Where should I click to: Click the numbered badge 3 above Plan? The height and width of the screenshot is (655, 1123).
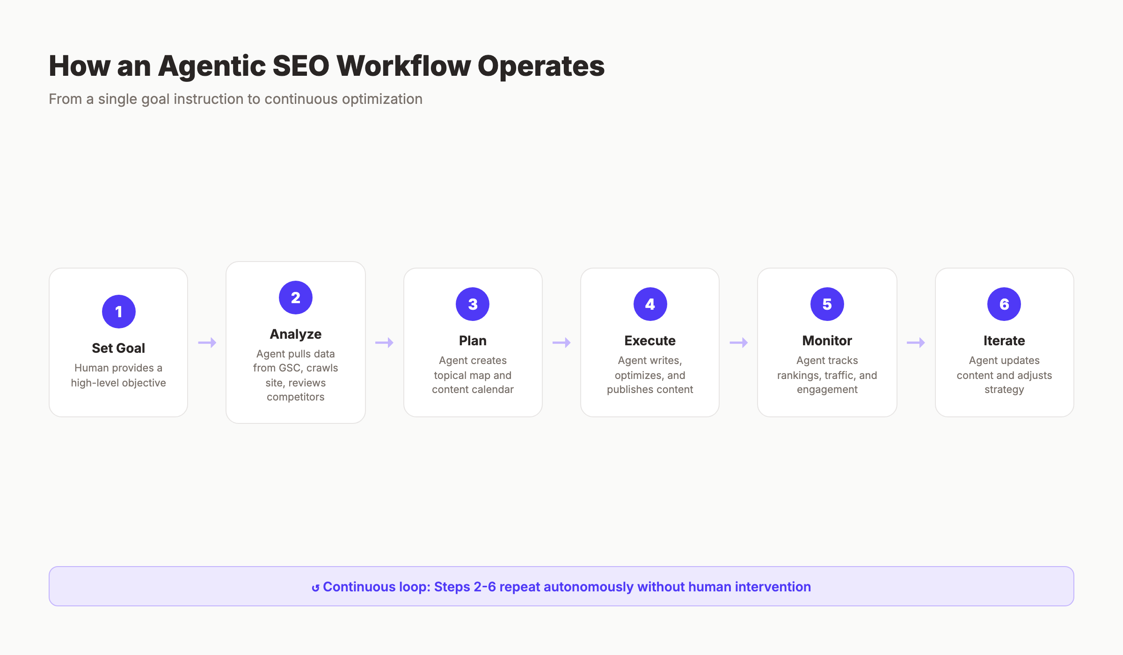[x=473, y=304]
